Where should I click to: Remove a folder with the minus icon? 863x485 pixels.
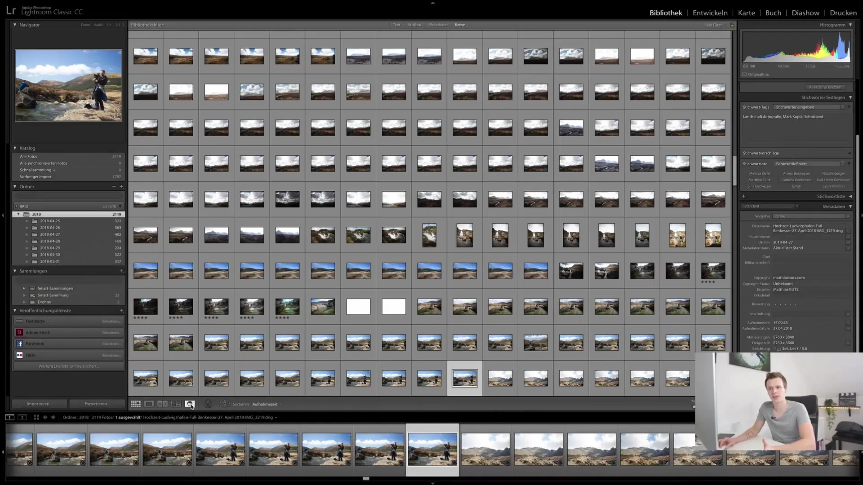click(x=114, y=186)
